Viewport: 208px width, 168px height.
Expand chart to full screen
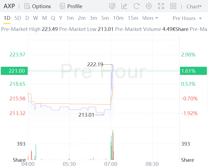(161, 6)
